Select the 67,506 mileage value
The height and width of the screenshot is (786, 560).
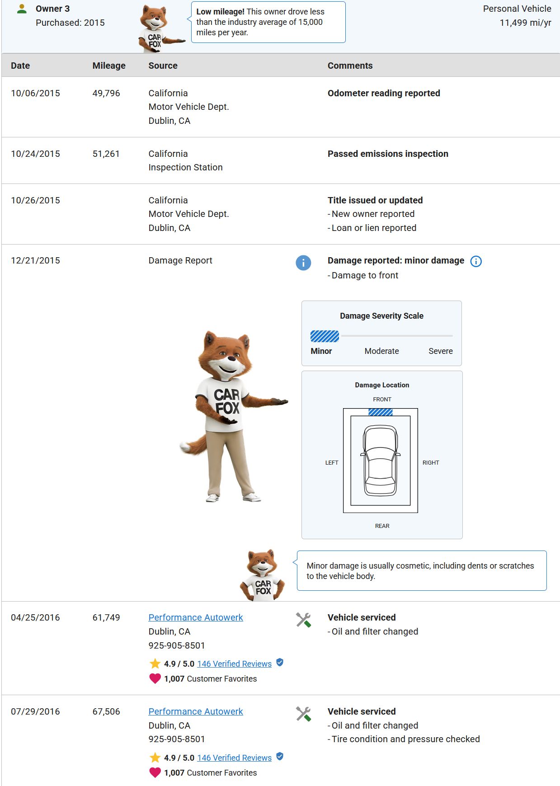pos(106,711)
